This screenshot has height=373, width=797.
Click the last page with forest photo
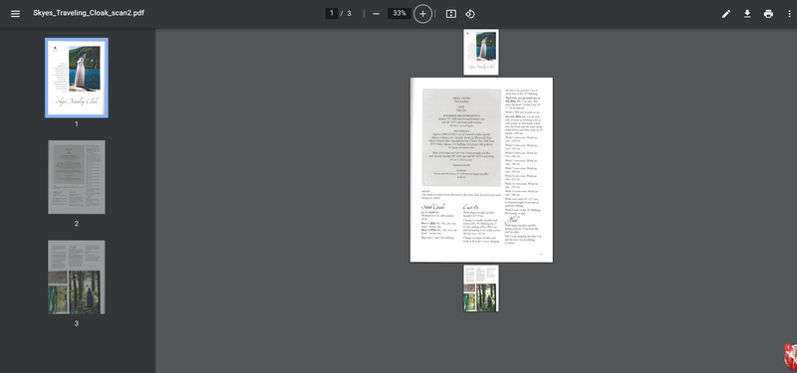coord(481,287)
